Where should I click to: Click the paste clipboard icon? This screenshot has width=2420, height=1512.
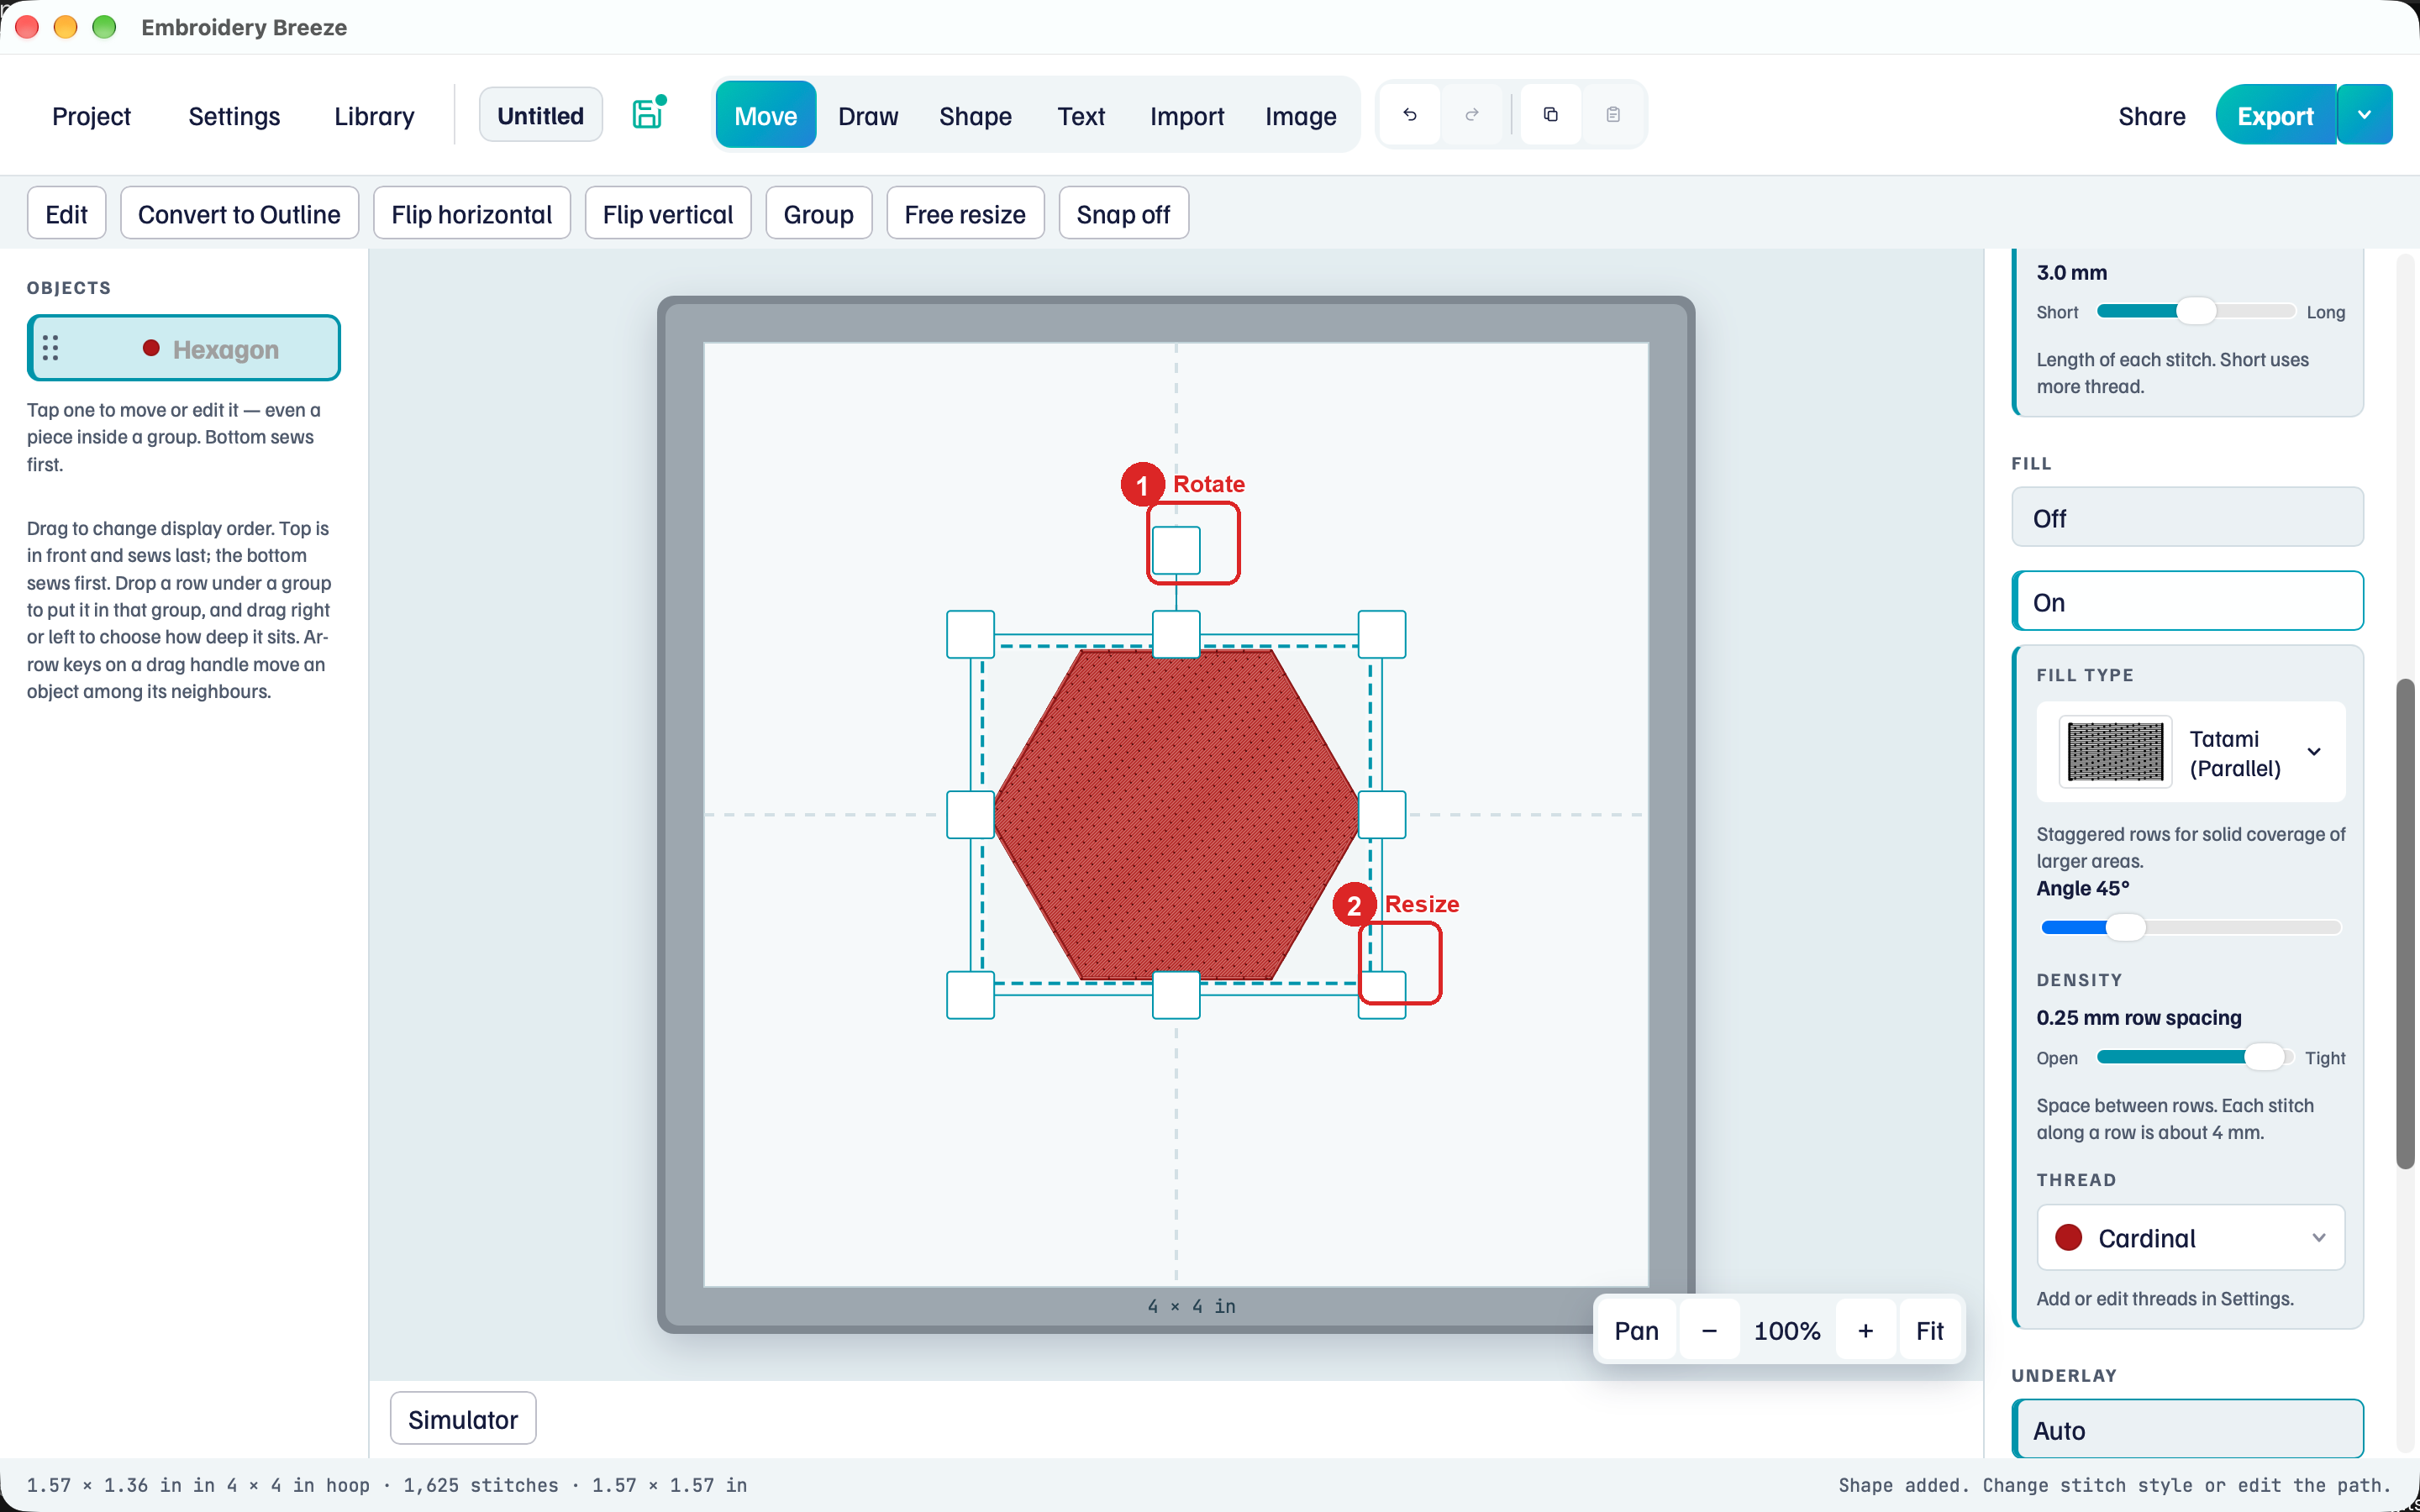[x=1613, y=115]
